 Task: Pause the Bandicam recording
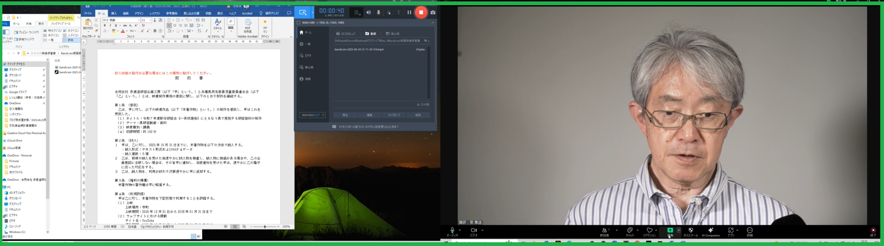tap(409, 12)
